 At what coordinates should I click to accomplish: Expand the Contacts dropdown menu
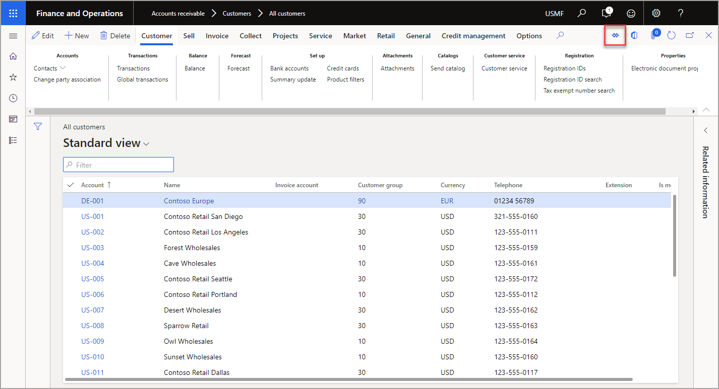pos(50,68)
